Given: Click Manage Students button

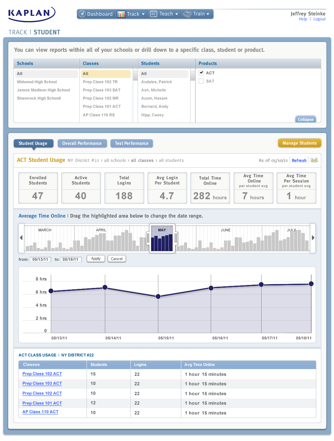Looking at the screenshot, I should 300,143.
